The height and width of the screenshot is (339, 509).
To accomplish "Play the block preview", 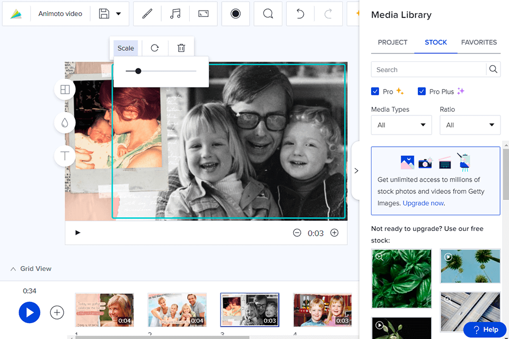I will point(77,233).
